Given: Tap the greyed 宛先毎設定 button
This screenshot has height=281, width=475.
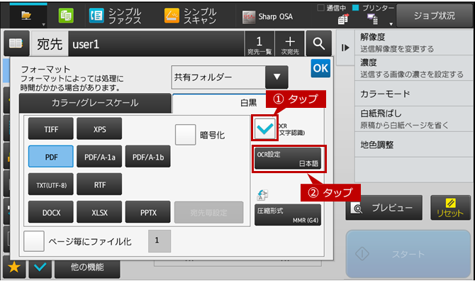Looking at the screenshot, I should point(208,212).
